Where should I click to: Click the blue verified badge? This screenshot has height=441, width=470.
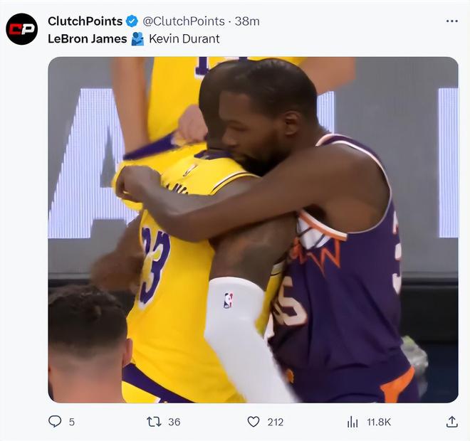tap(132, 21)
